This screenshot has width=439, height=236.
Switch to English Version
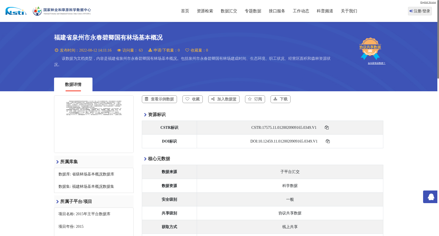coord(428,2)
